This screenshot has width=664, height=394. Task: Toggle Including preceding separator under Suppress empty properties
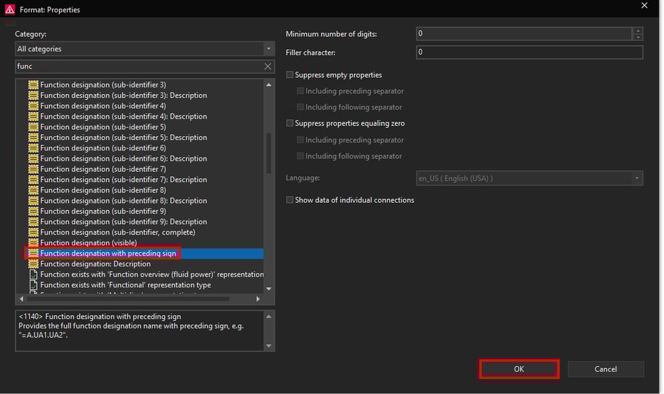coord(300,91)
